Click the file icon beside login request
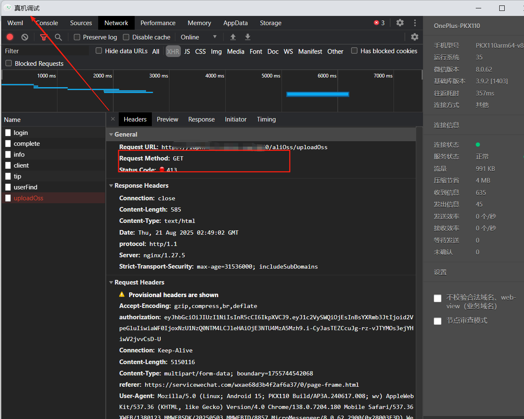This screenshot has width=524, height=419. (x=8, y=133)
